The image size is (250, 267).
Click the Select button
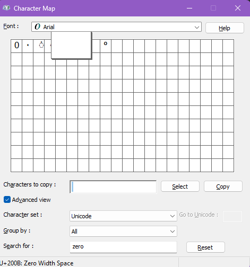pos(180,186)
